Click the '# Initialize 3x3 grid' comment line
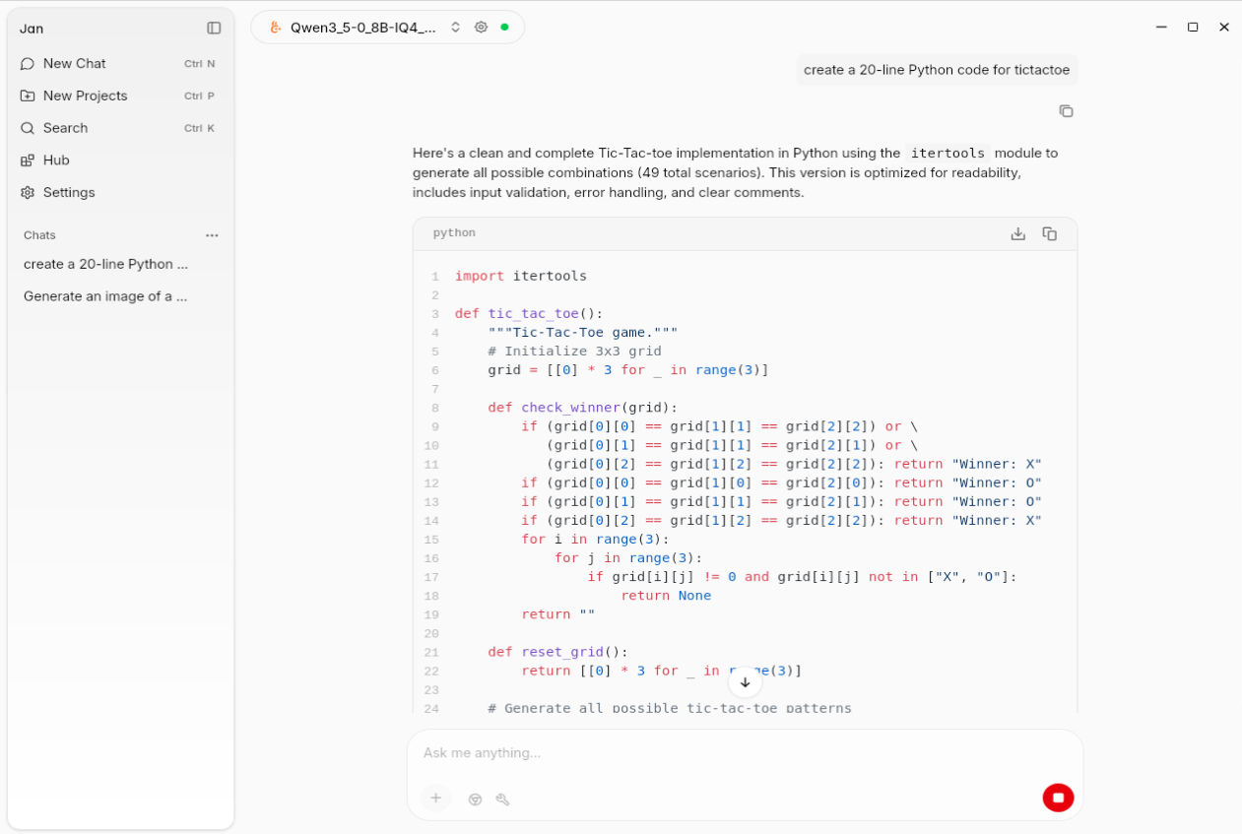This screenshot has height=834, width=1242. pyautogui.click(x=574, y=352)
